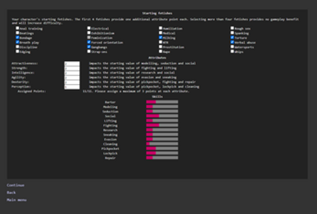Uncheck the Verbal abuse checkbox
Screen dimensions: 317x214
[x=233, y=42]
